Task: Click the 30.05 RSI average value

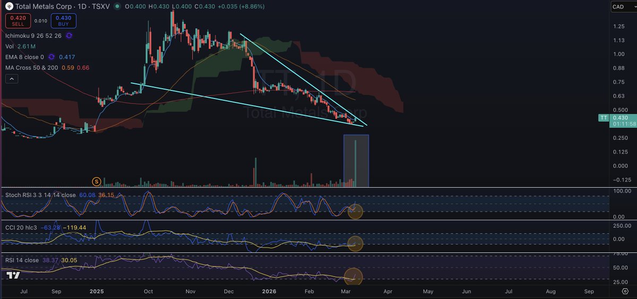Action: coord(69,260)
